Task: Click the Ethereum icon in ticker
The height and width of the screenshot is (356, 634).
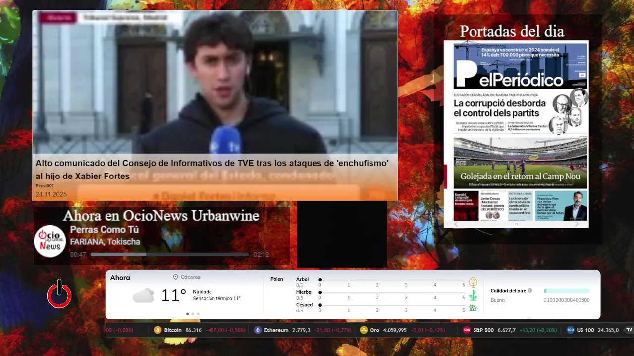Action: [258, 330]
